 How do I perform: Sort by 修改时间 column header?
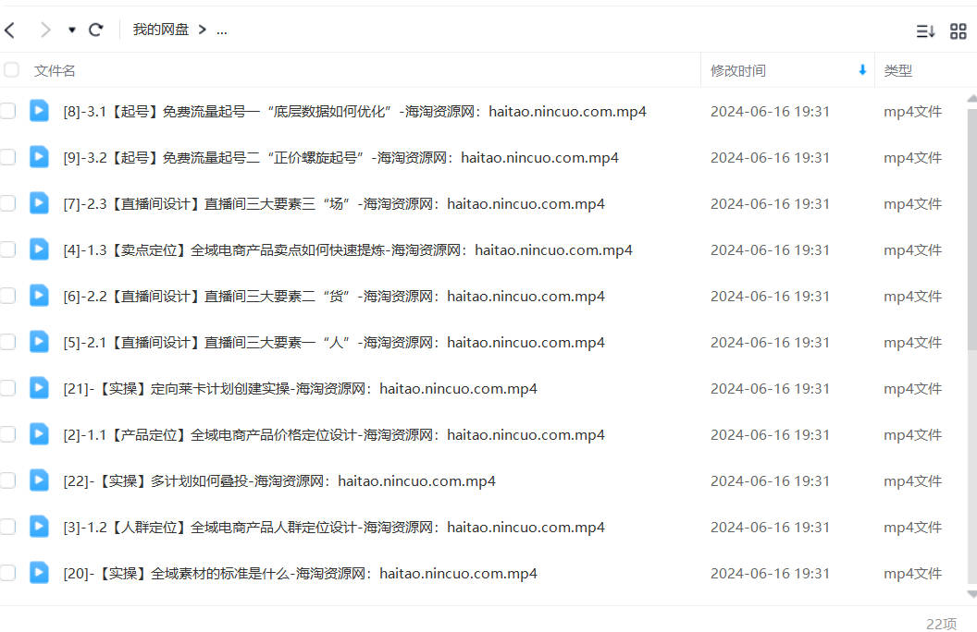[738, 71]
